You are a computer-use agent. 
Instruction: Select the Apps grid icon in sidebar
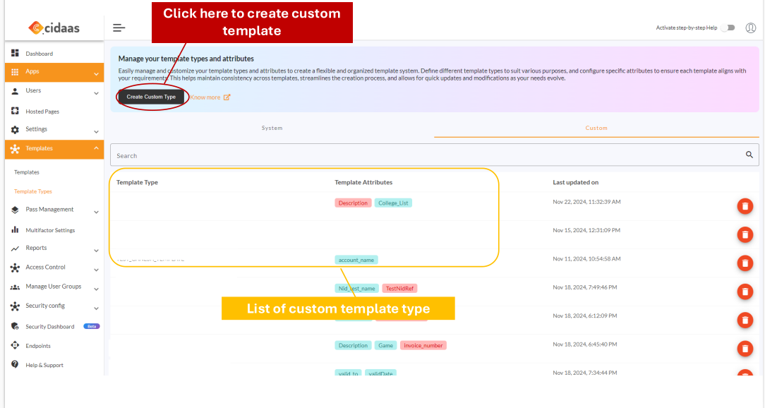(x=15, y=72)
